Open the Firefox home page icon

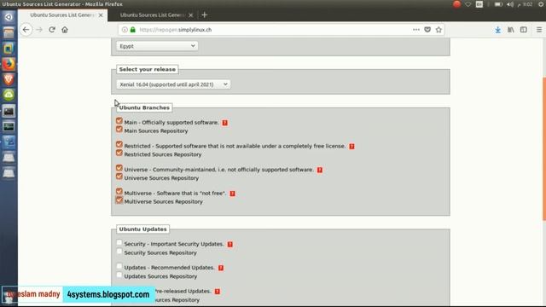pos(65,30)
